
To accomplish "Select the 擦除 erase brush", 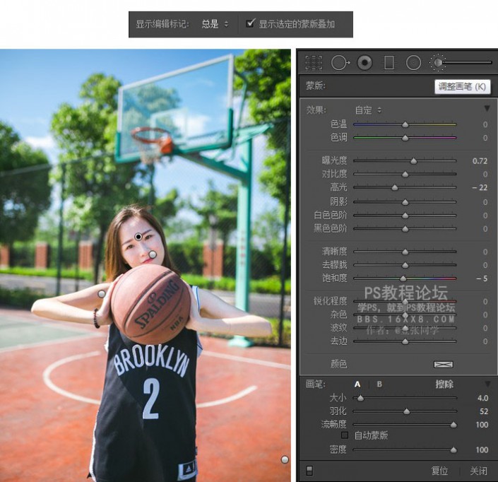I will pyautogui.click(x=444, y=384).
